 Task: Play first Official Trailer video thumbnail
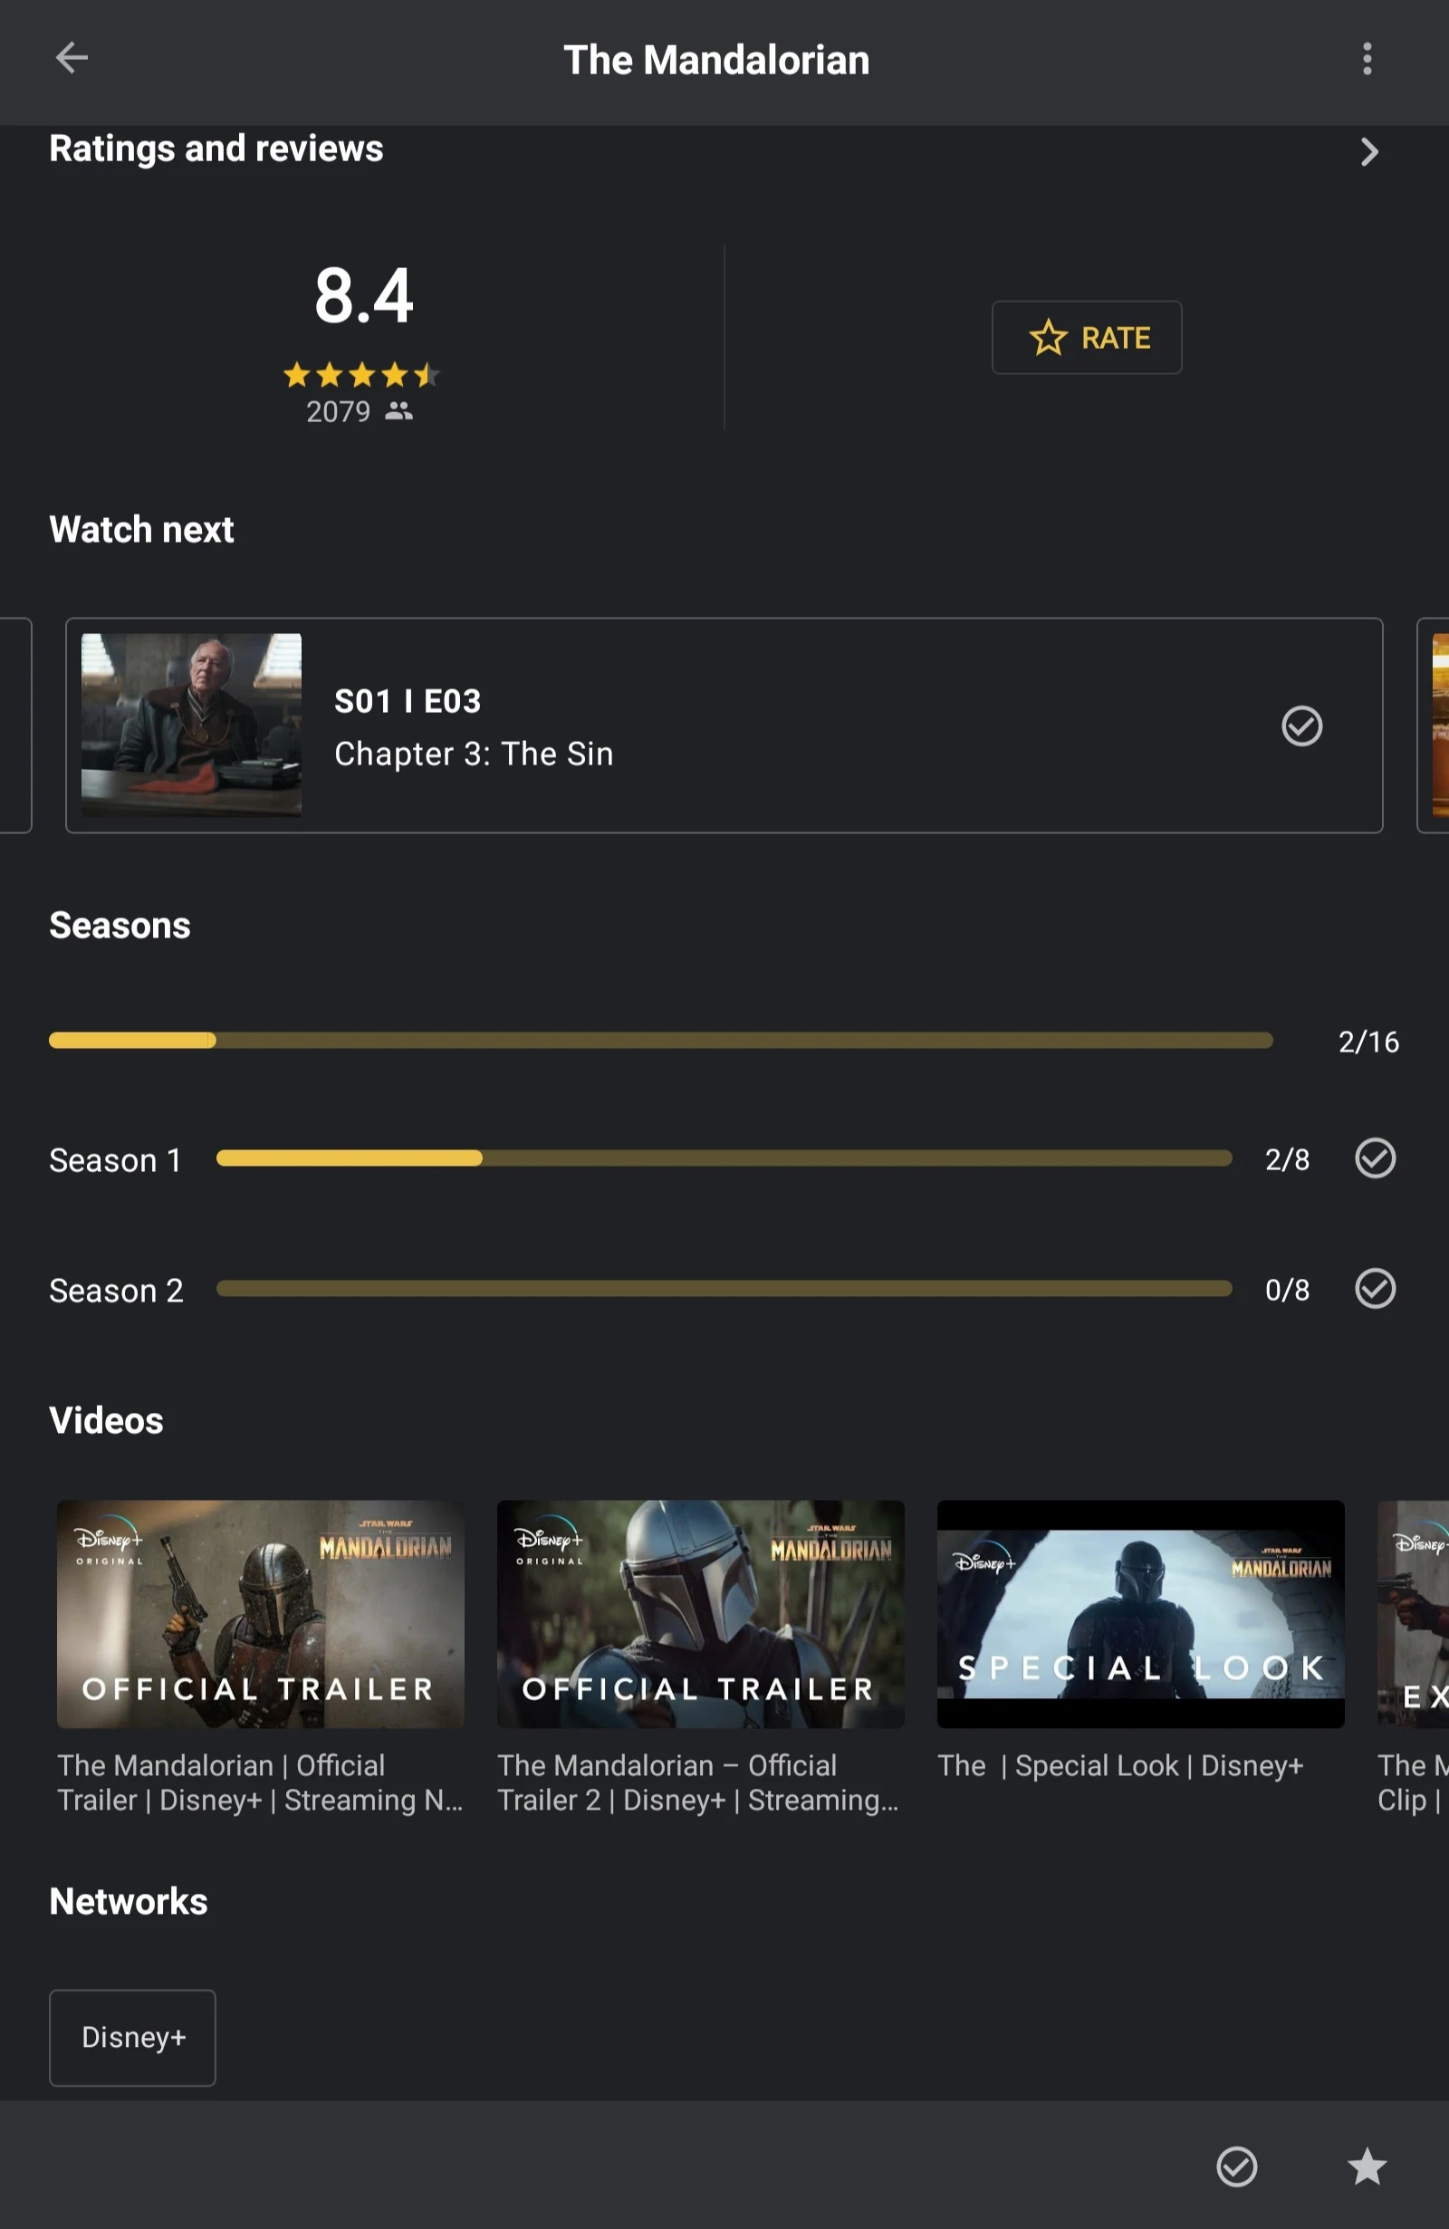[x=261, y=1614]
